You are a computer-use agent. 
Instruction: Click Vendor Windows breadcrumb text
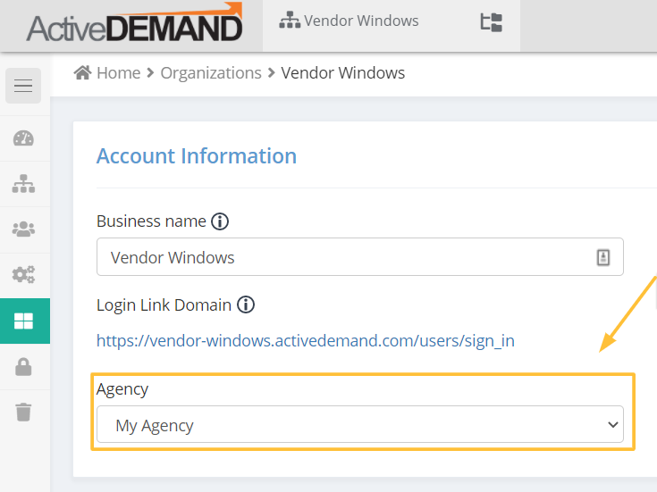(x=342, y=73)
